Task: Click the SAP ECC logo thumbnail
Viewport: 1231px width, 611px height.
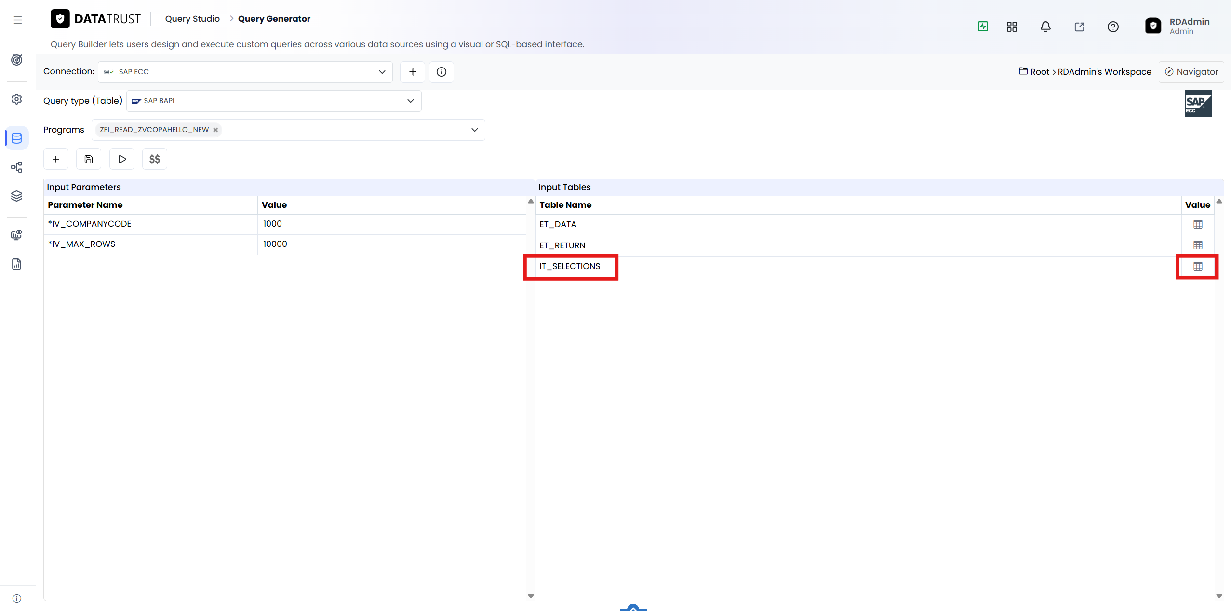Action: click(1198, 104)
